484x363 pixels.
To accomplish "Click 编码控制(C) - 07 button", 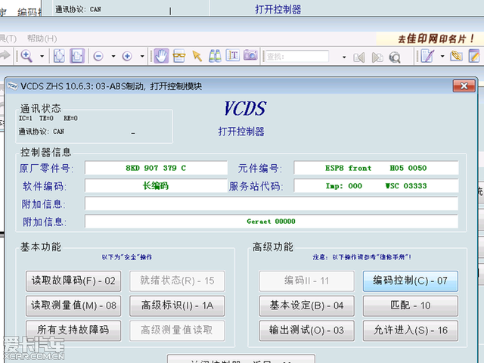I will tap(411, 281).
